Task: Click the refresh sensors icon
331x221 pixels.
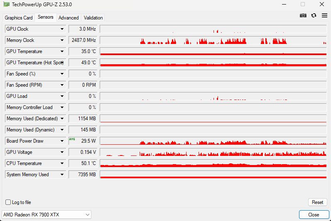Action: pyautogui.click(x=314, y=15)
